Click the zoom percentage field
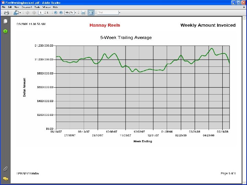Viewport: 247px width, 185px height. click(69, 13)
